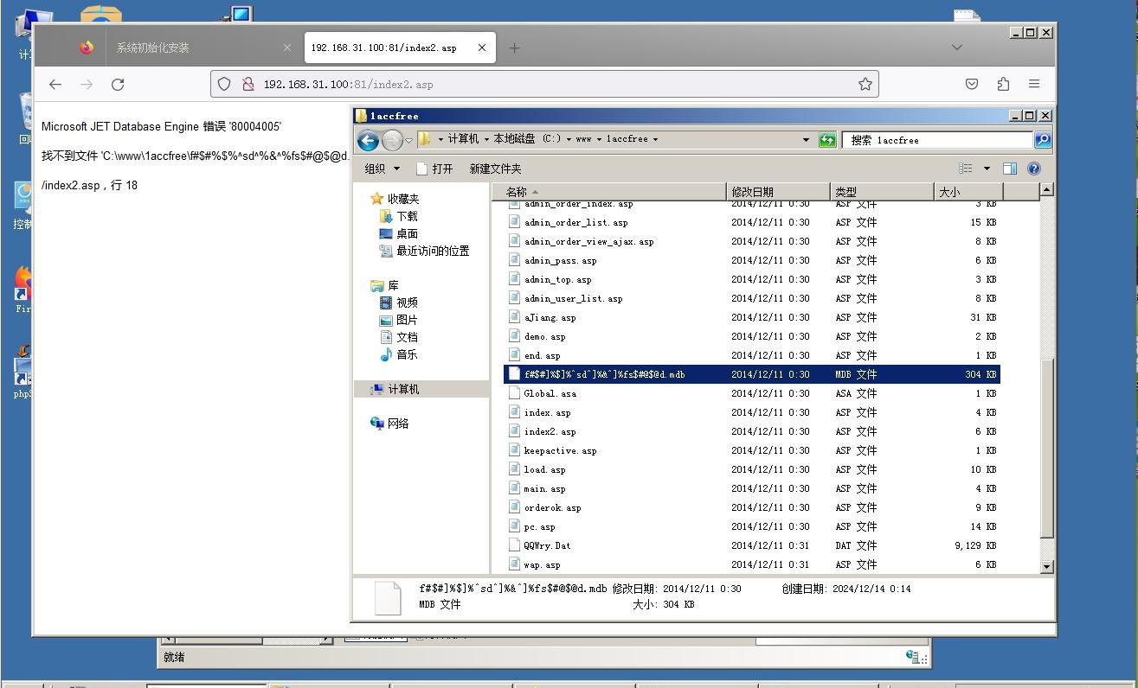
Task: Select 收藏夹 in navigation pane
Action: [395, 199]
